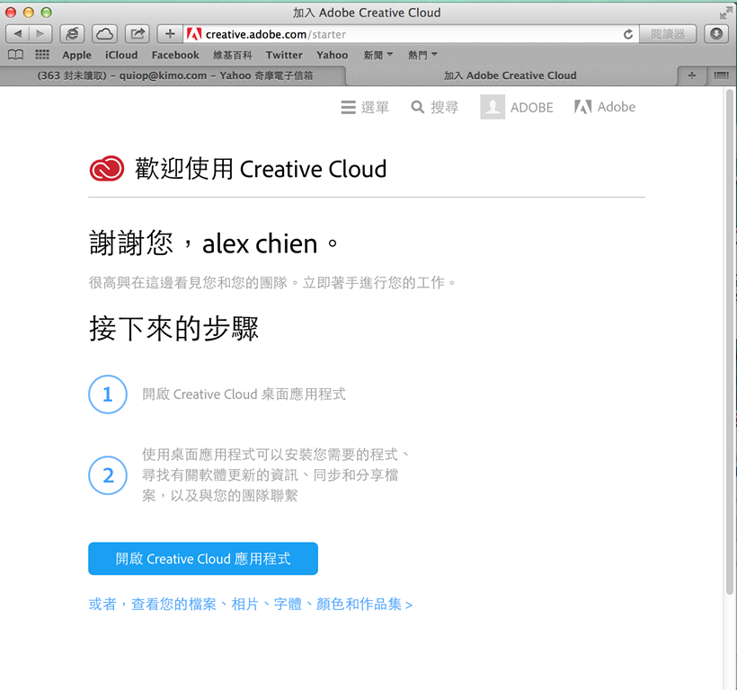This screenshot has height=690, width=737.
Task: Click the 開啟 Creative Cloud 桌面應用程式 text
Action: (244, 394)
